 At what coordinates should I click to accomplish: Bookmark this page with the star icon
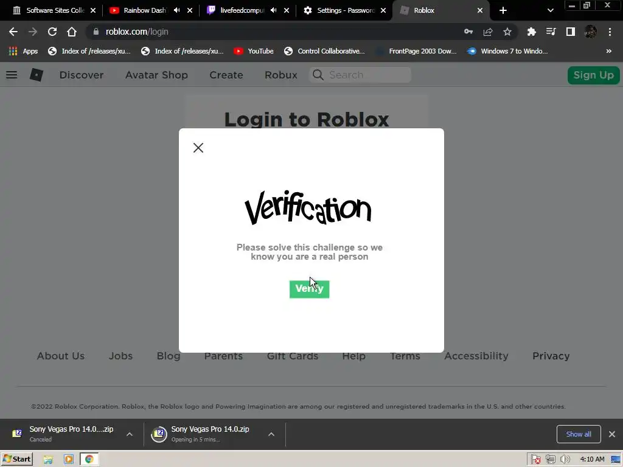507,32
